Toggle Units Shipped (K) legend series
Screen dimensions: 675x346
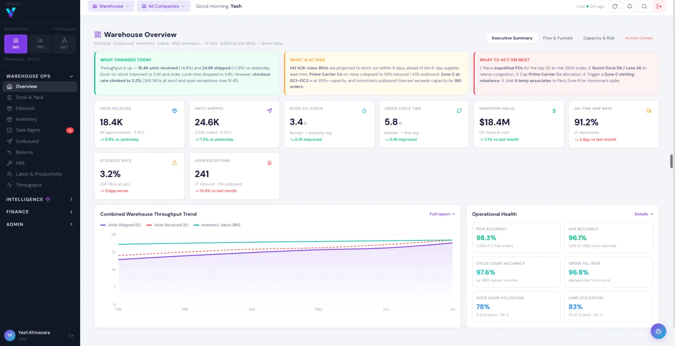click(121, 225)
